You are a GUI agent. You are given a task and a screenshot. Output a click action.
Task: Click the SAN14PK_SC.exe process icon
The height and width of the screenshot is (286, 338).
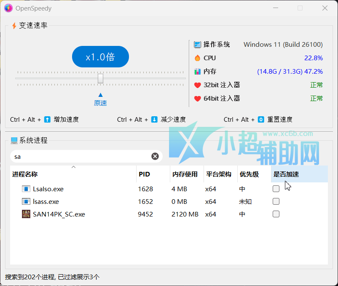[x=26, y=214]
